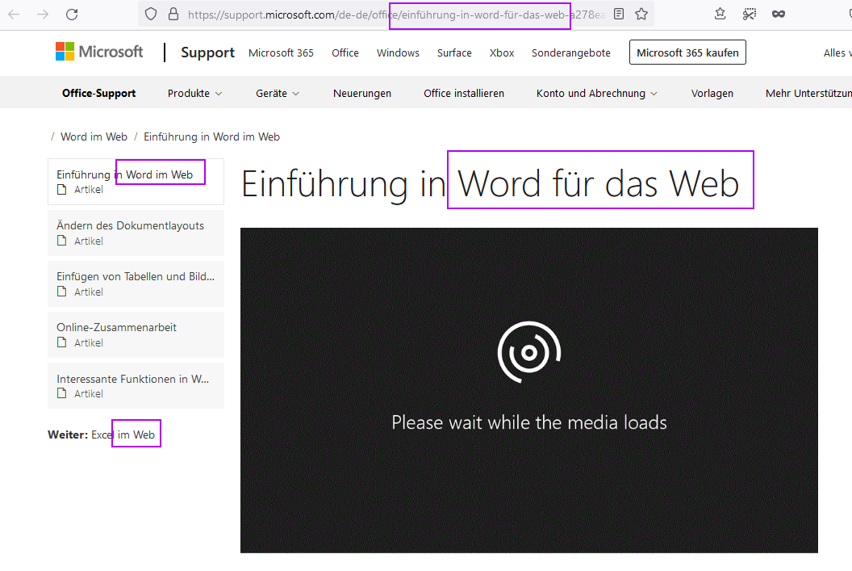Open Office installieren menu item

click(463, 94)
